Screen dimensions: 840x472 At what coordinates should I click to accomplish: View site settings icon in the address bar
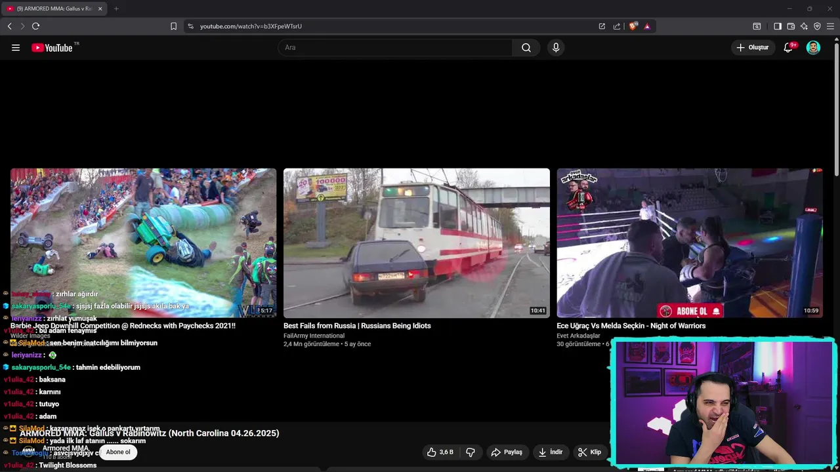tap(190, 26)
